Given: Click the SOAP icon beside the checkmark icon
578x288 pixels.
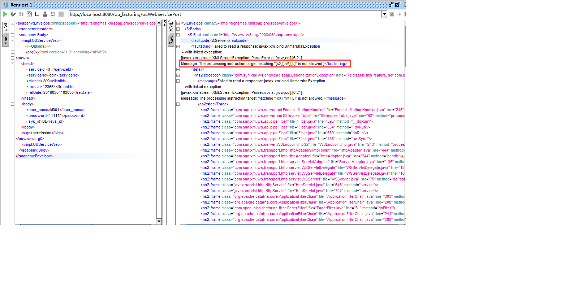Looking at the screenshot, I should 21,14.
